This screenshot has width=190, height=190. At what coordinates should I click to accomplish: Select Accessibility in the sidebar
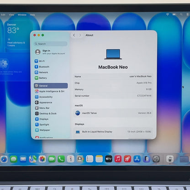(44, 97)
